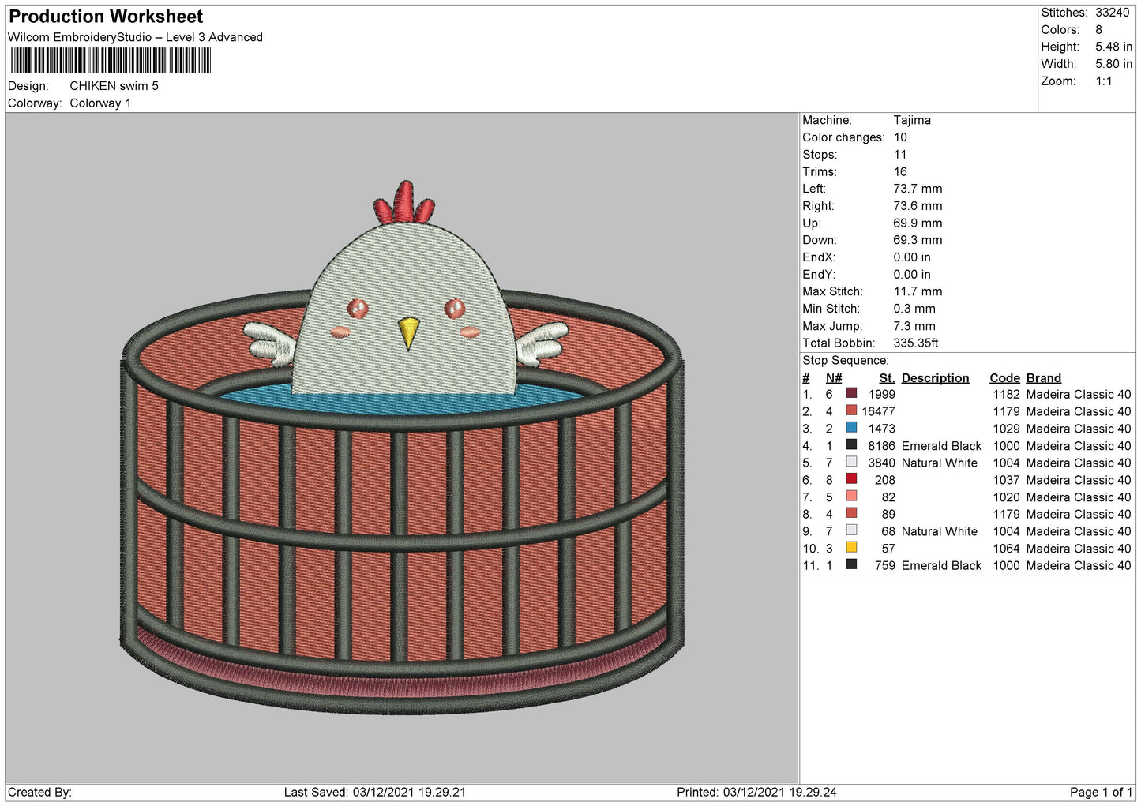This screenshot has width=1141, height=806.
Task: Select the salmon swatch in stop 7
Action: point(851,497)
